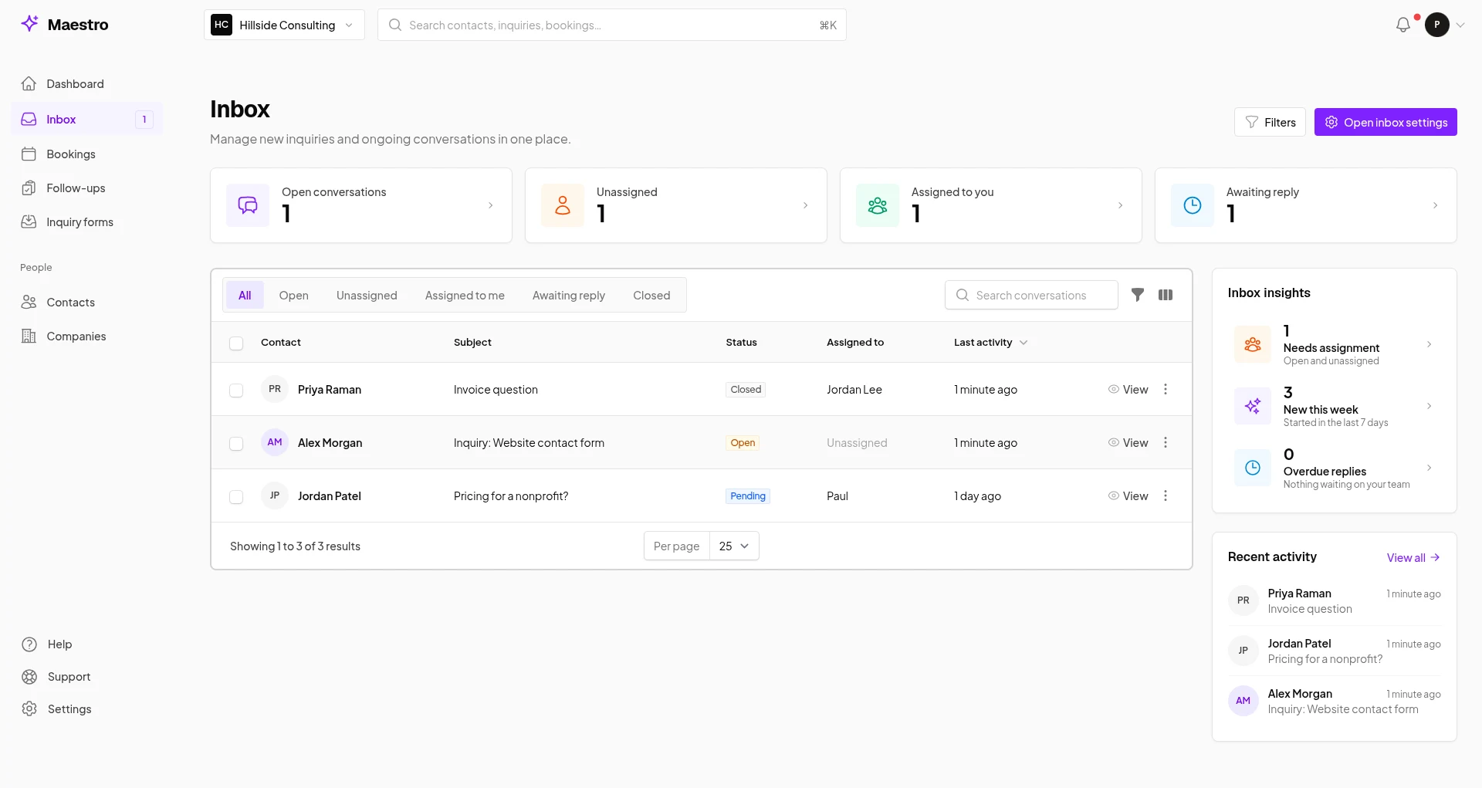Viewport: 1482px width, 788px height.
Task: Open row actions for Jordan Patel
Action: tap(1166, 495)
